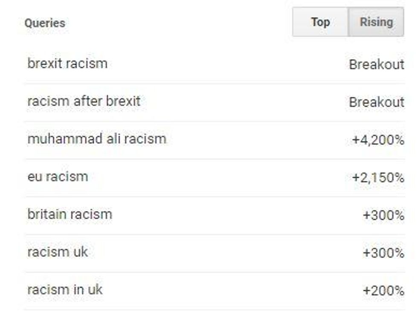Click +300% value beside 'racism uk'
This screenshot has width=418, height=319.
pos(383,253)
